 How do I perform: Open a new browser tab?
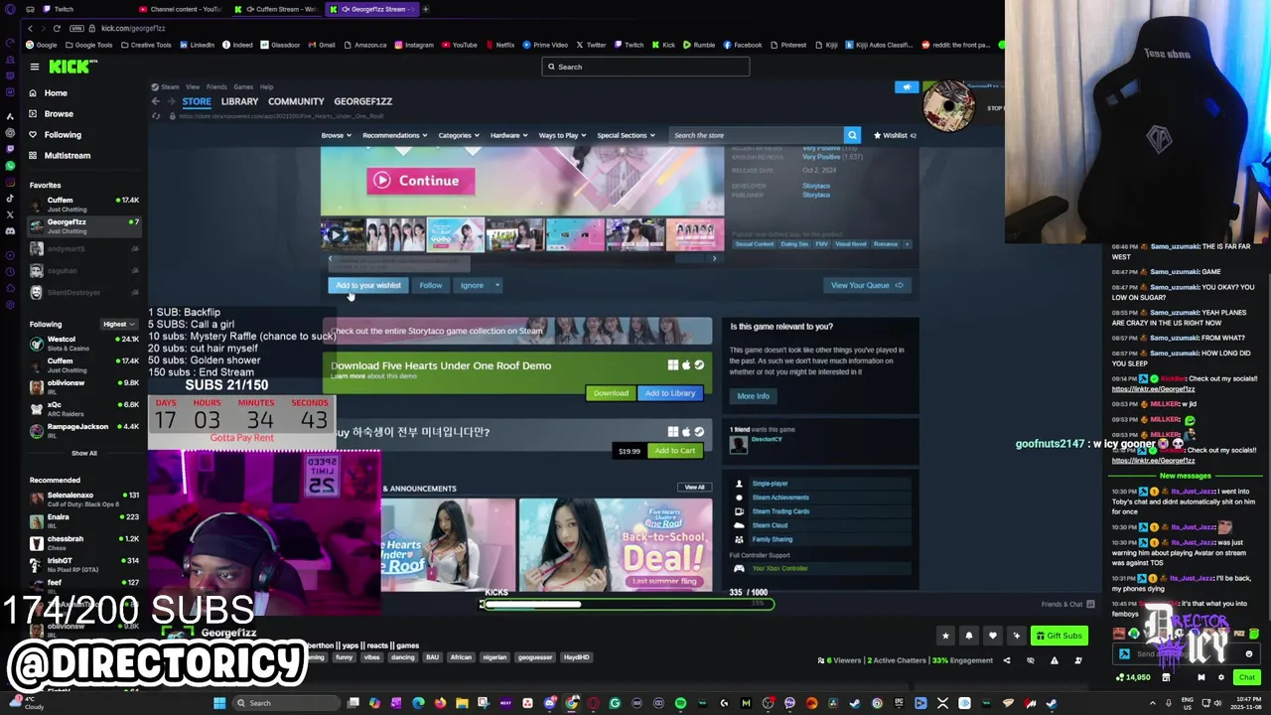[426, 9]
